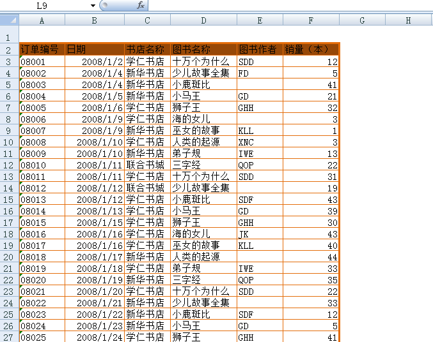Select column B header

(95, 20)
